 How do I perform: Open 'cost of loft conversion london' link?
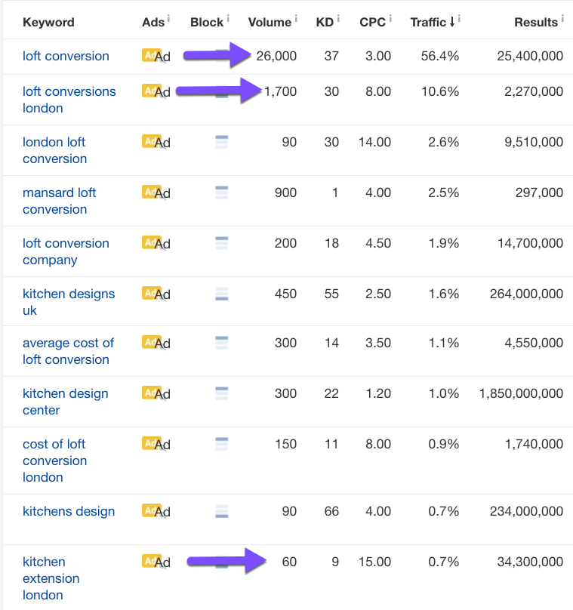click(x=54, y=461)
